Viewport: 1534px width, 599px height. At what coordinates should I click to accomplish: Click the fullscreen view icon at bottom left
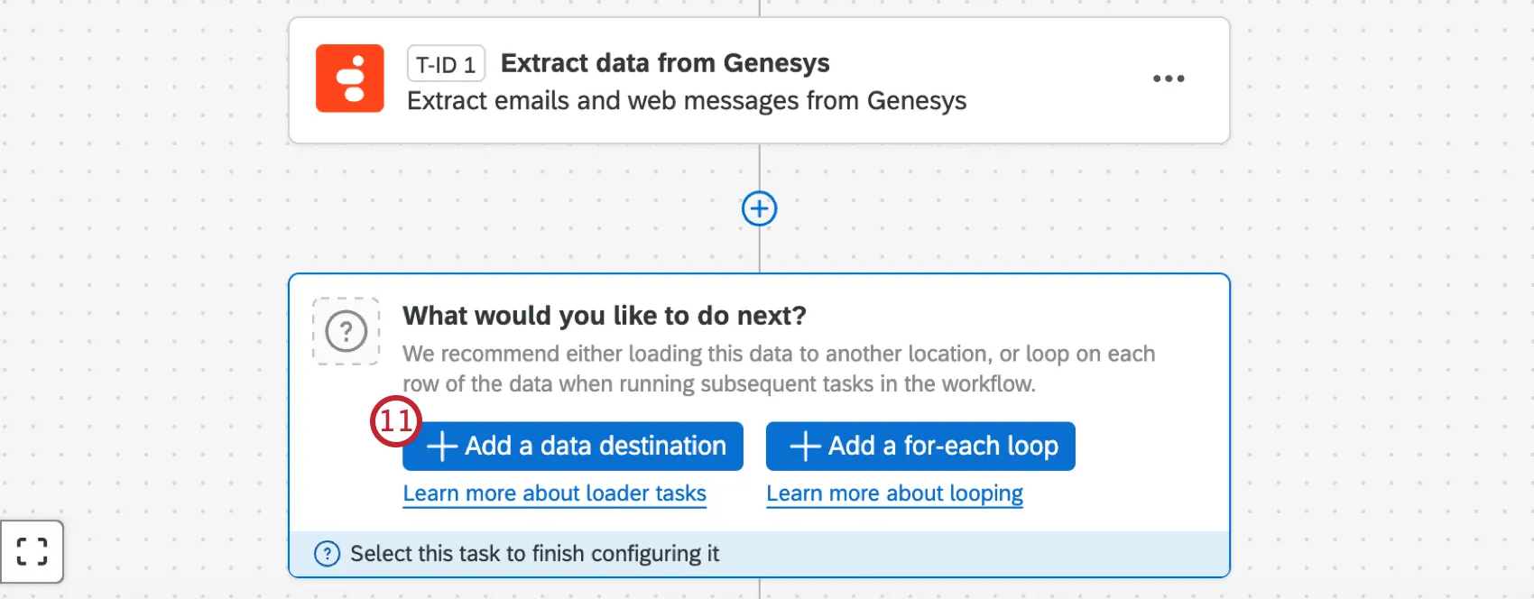click(32, 551)
